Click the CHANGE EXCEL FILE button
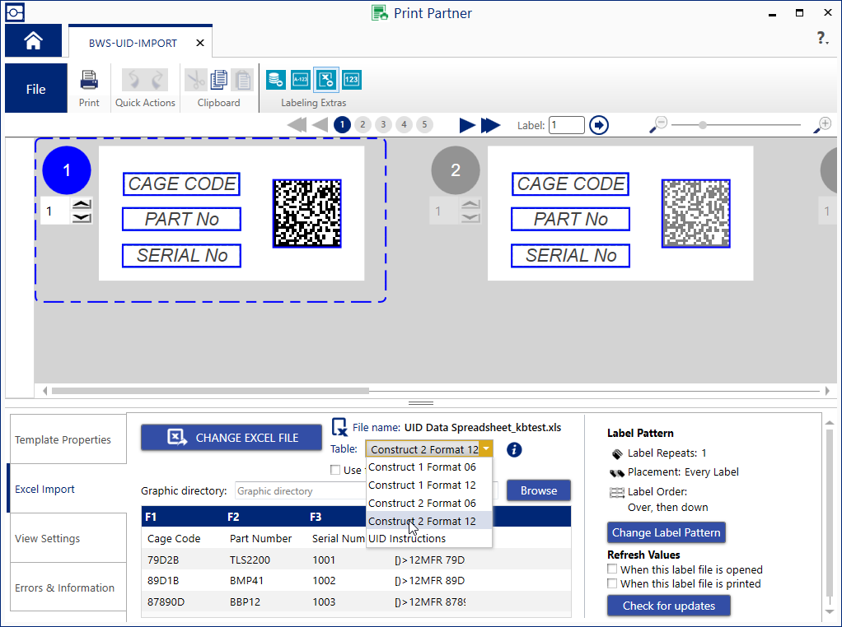 [232, 438]
